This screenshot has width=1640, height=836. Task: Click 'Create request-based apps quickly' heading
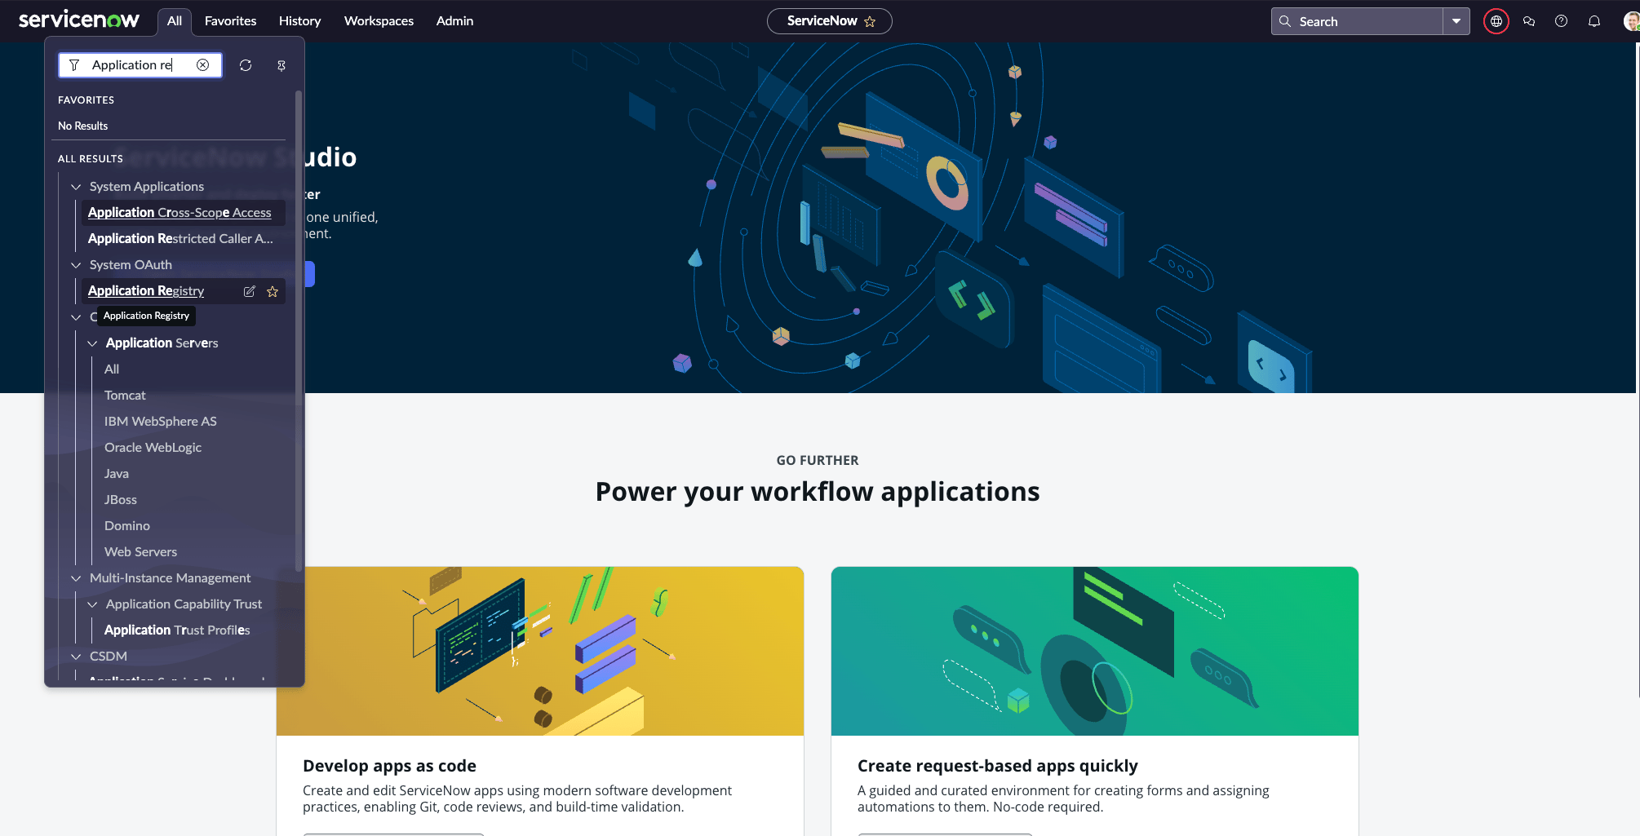(998, 766)
